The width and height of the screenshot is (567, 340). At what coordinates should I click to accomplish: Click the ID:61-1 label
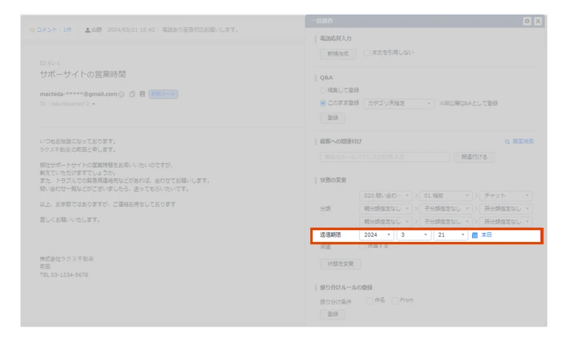[50, 63]
